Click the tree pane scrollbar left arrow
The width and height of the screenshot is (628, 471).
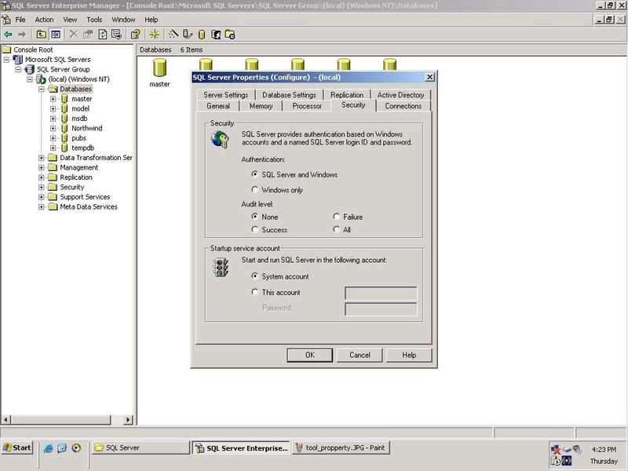coord(6,420)
